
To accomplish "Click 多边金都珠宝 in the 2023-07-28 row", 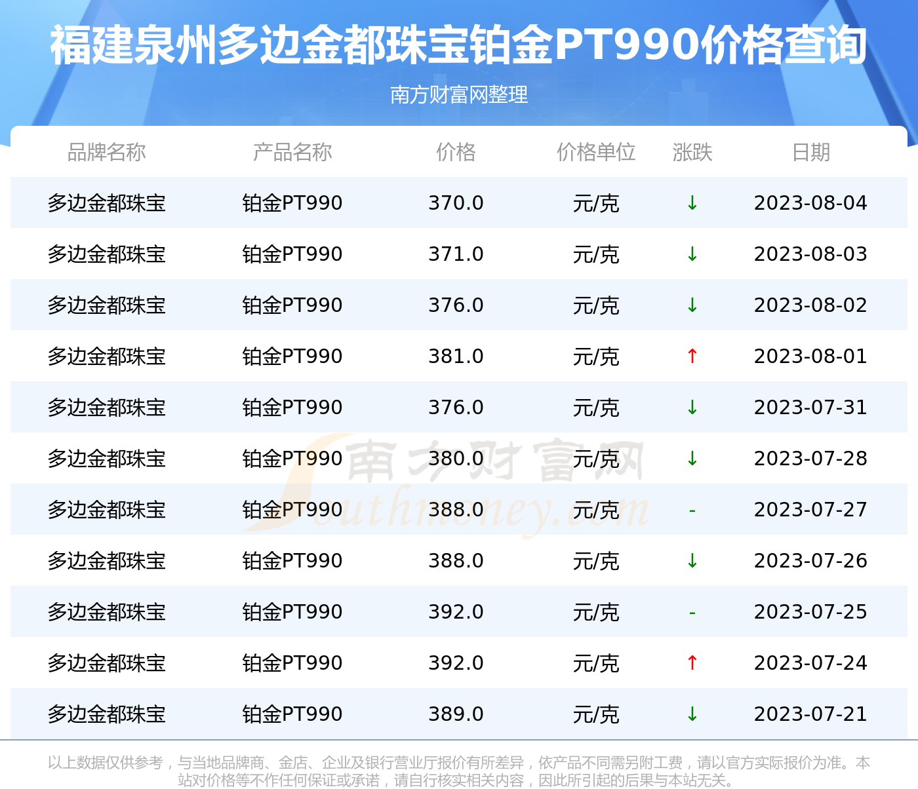I will pos(106,459).
